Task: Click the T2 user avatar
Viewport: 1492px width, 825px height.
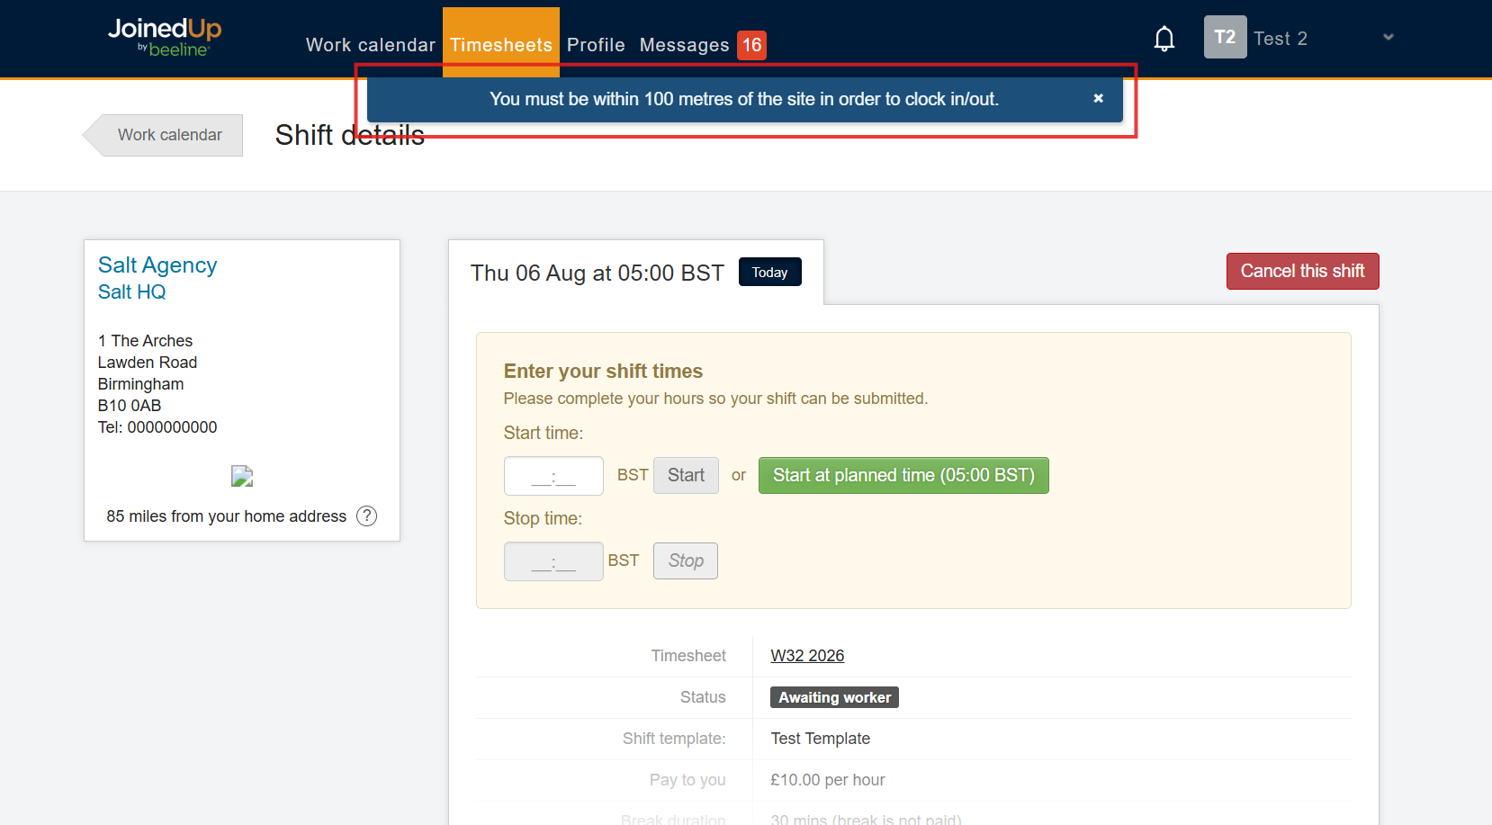Action: (x=1225, y=37)
